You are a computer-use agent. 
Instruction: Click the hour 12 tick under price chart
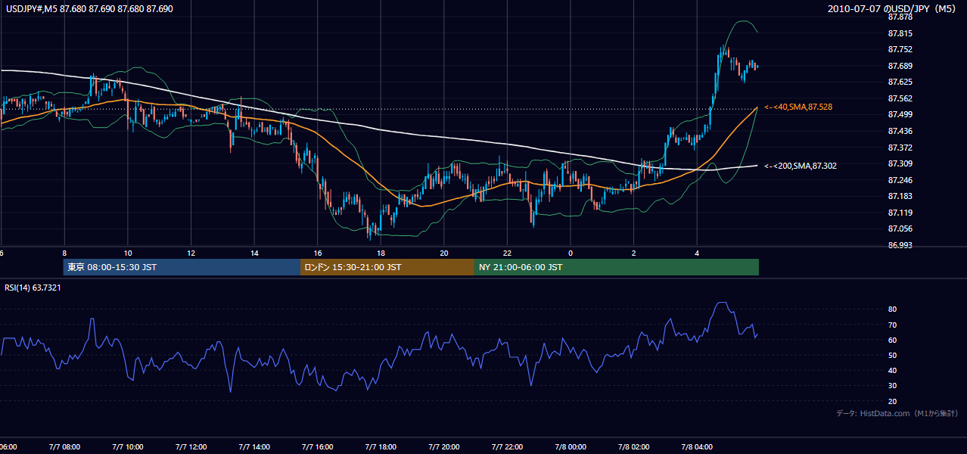[191, 253]
